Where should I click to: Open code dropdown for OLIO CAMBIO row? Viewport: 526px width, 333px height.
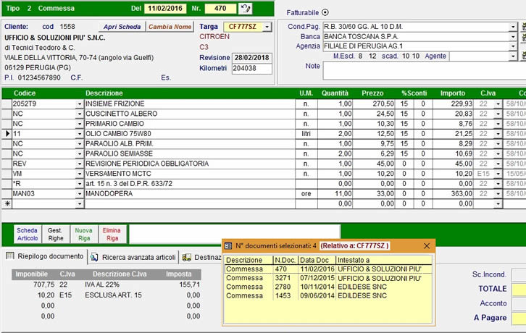[80, 134]
